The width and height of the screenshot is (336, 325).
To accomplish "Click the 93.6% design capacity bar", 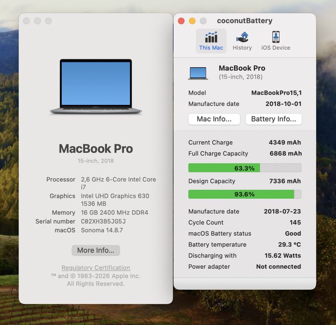I will tap(245, 194).
